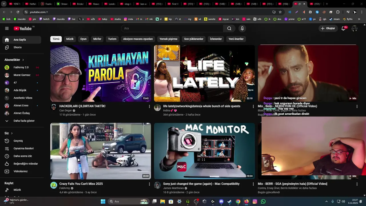Open the account avatar menu
The image size is (366, 206).
click(355, 28)
